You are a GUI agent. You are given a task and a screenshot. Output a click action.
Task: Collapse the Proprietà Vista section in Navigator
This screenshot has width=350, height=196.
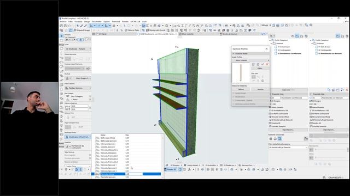click(288, 94)
